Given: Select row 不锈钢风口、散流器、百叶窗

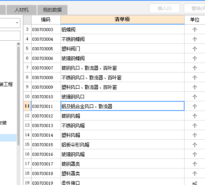Looking at the screenshot, I should [123, 78].
